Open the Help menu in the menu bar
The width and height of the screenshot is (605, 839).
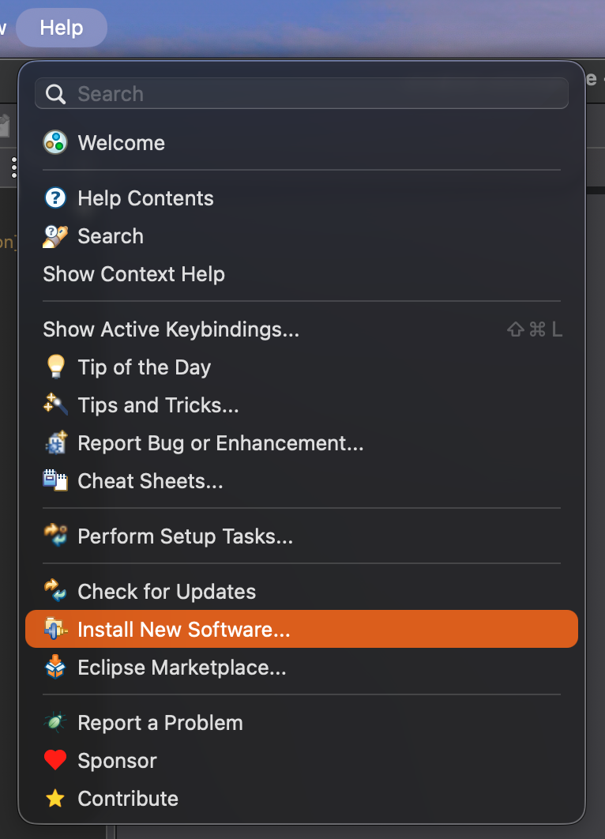click(x=62, y=28)
